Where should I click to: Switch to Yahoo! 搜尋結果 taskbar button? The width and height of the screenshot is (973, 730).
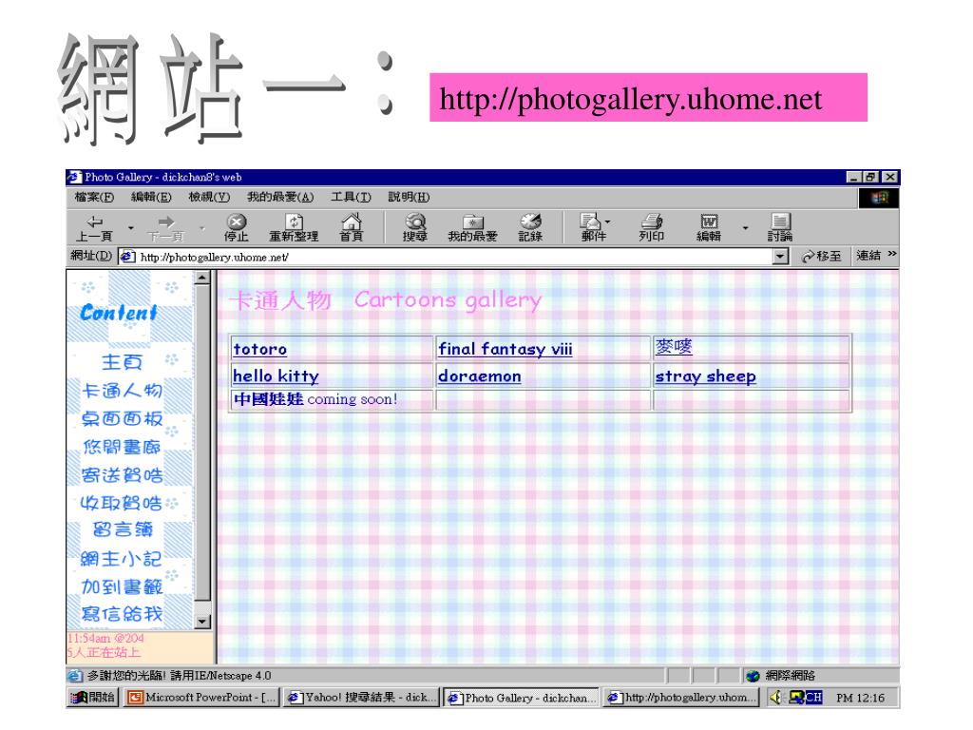362,697
